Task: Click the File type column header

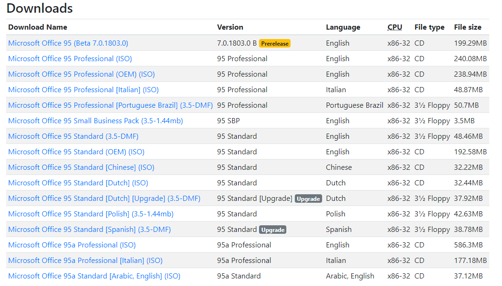Action: click(429, 27)
